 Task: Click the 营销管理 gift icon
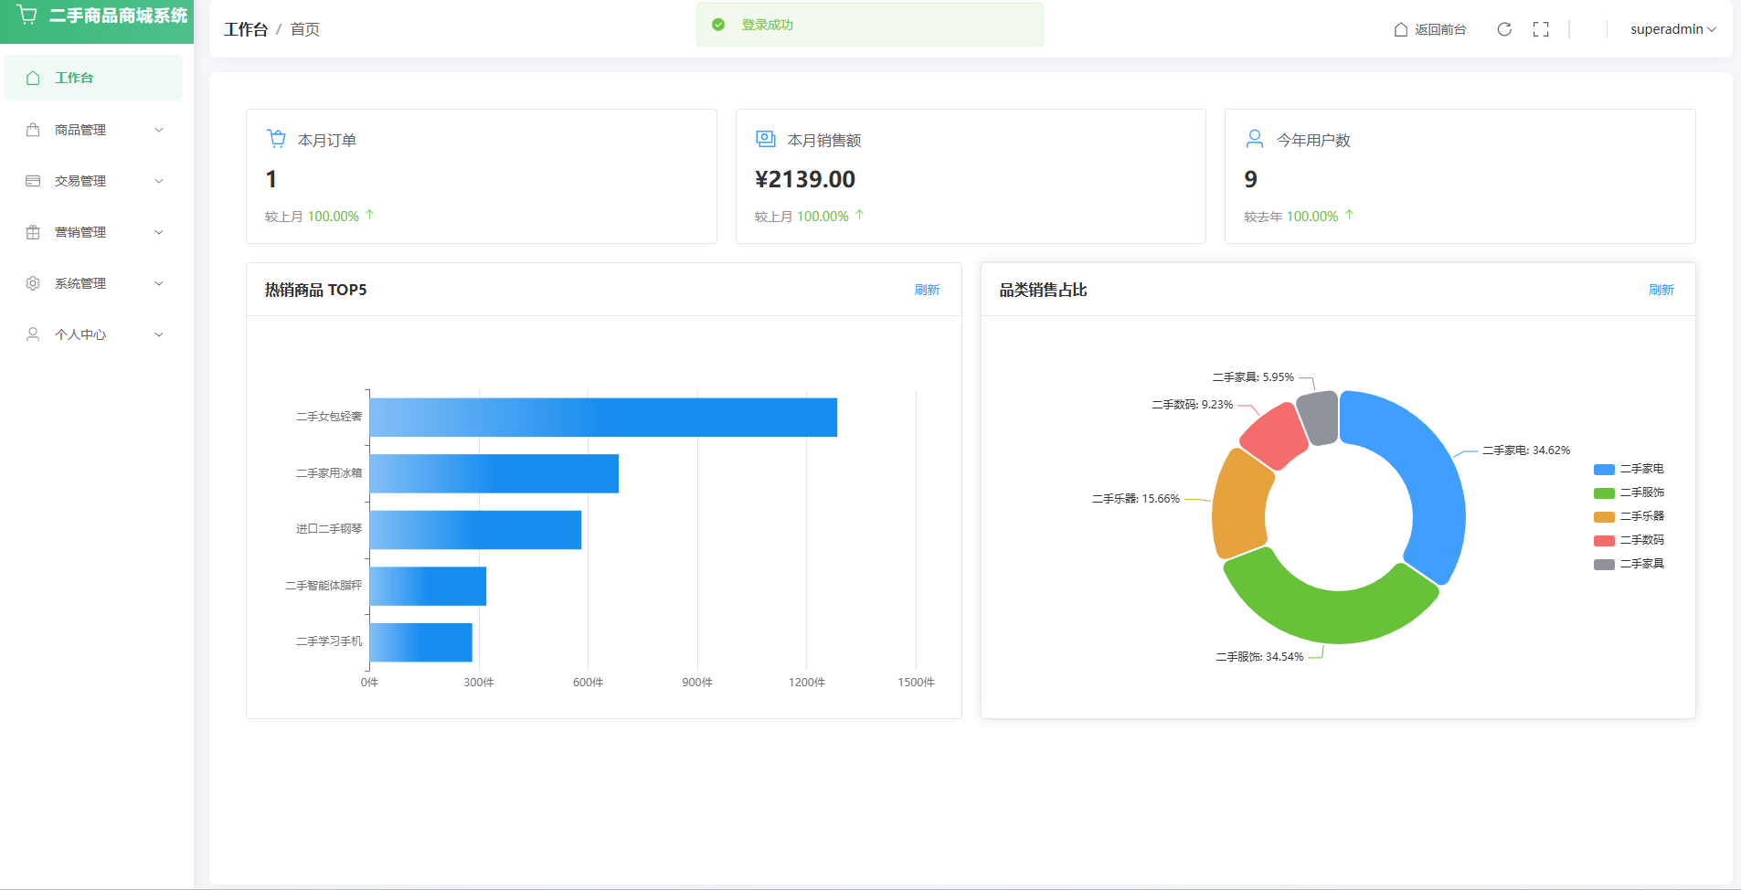(x=33, y=232)
